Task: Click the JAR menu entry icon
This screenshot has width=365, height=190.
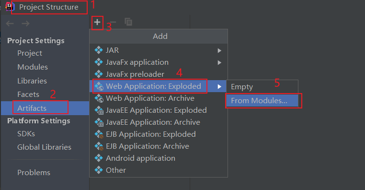Action: [99, 50]
